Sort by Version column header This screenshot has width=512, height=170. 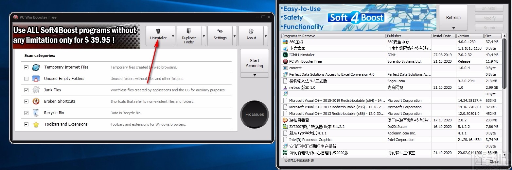pyautogui.click(x=470, y=36)
